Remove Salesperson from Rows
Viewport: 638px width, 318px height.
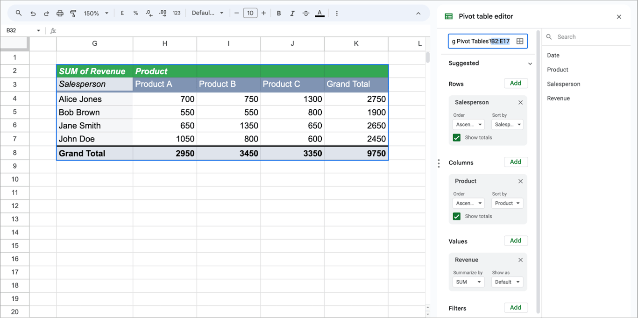tap(521, 102)
